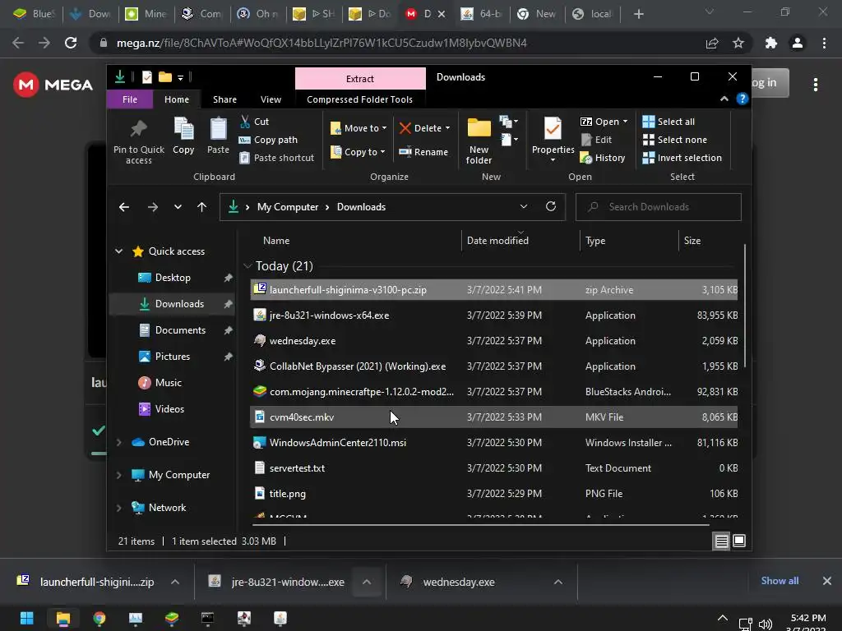Open the Delete dropdown arrow
The image size is (842, 631).
coord(447,128)
